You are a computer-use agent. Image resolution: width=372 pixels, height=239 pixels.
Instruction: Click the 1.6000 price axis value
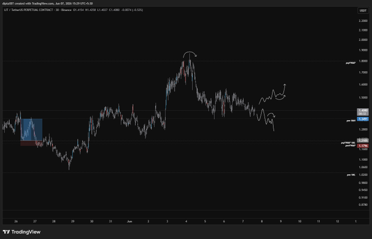pyautogui.click(x=363, y=85)
